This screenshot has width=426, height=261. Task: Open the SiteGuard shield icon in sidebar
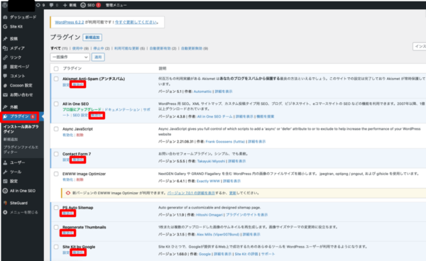pos(5,203)
